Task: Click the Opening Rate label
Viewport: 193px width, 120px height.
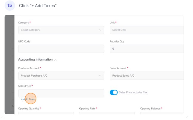Action: pos(87,108)
